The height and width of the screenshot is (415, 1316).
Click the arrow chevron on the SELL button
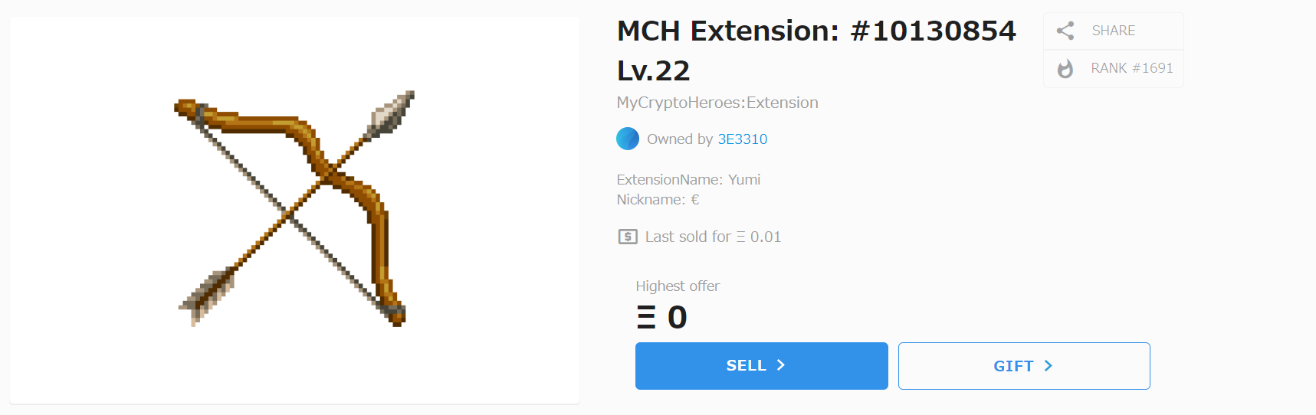click(x=781, y=365)
